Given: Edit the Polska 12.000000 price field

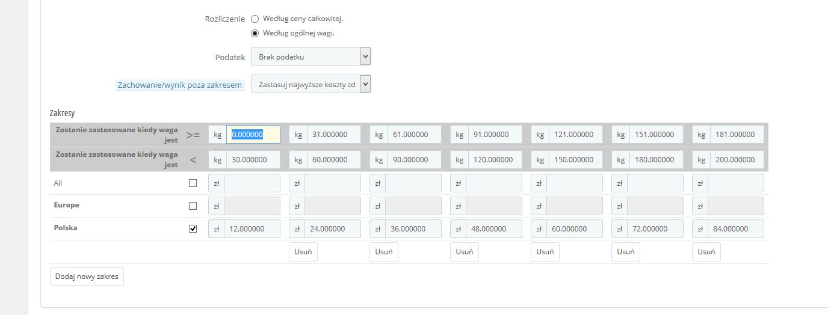Looking at the screenshot, I should (252, 229).
